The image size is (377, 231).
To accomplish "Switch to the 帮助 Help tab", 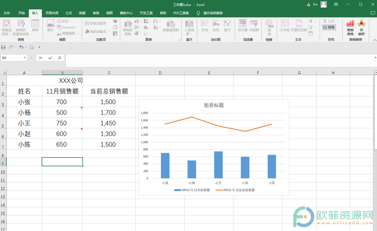I will point(163,13).
